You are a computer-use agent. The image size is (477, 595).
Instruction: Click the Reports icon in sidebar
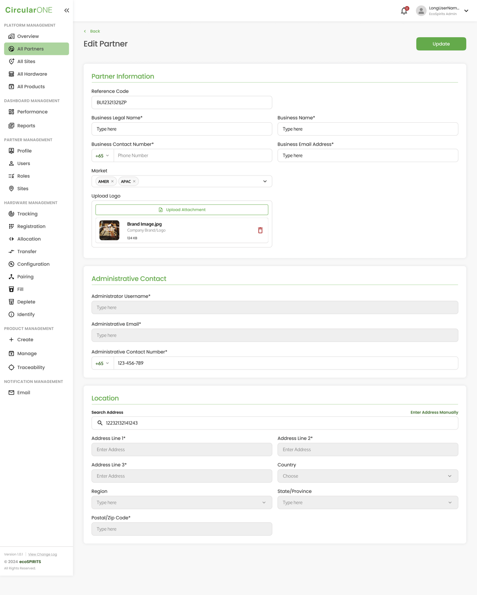(x=11, y=126)
